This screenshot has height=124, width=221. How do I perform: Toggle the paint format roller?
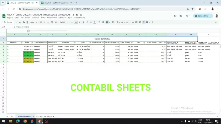[x=27, y=22]
